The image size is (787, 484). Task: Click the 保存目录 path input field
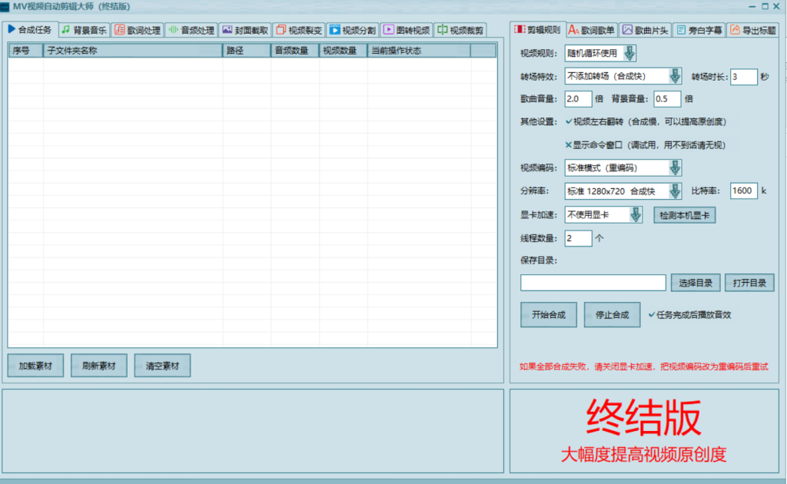593,283
